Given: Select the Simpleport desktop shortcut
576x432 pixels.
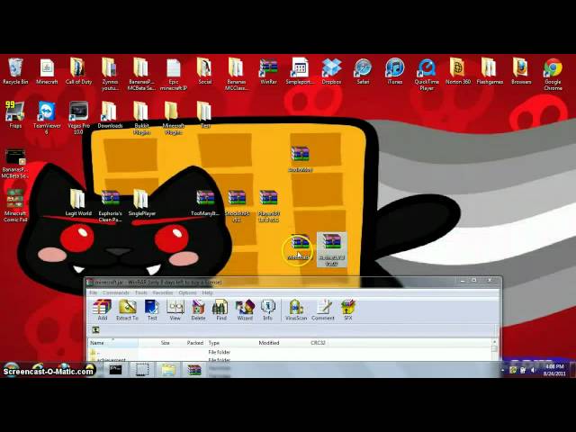Looking at the screenshot, I should click(300, 72).
